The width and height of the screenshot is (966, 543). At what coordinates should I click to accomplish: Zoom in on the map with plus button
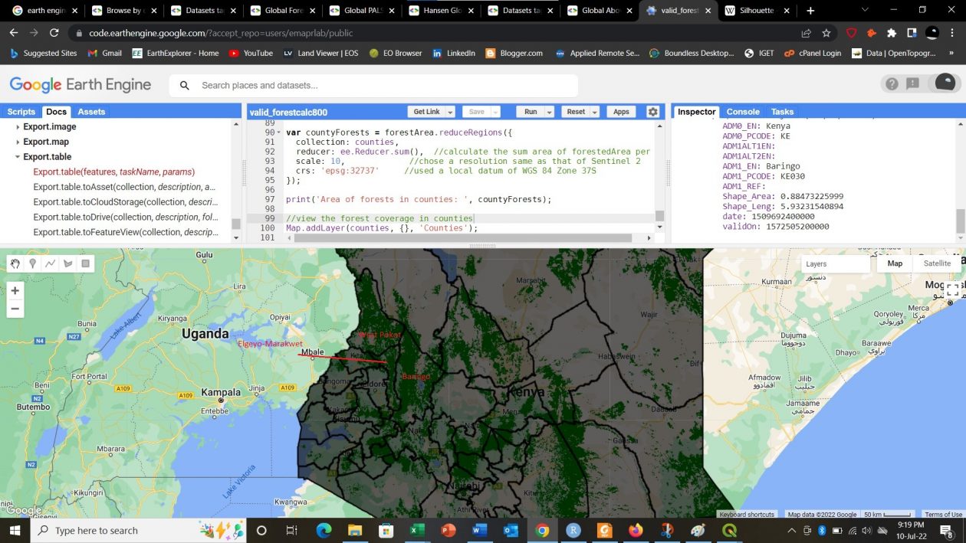(x=15, y=291)
